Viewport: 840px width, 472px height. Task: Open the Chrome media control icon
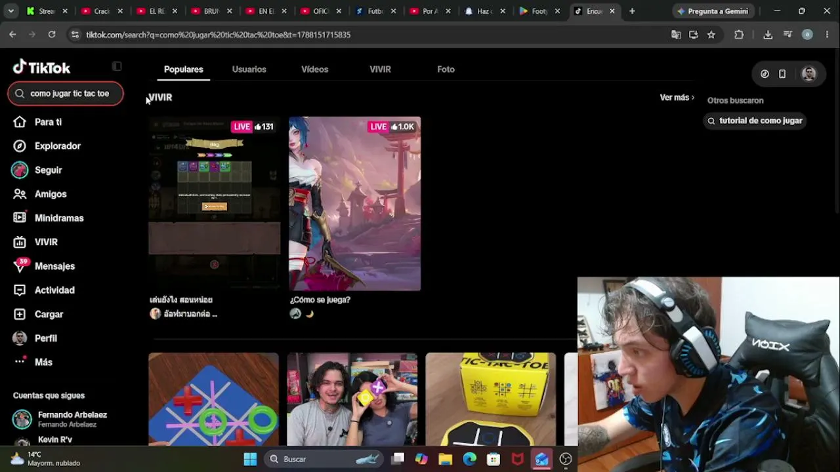click(788, 35)
